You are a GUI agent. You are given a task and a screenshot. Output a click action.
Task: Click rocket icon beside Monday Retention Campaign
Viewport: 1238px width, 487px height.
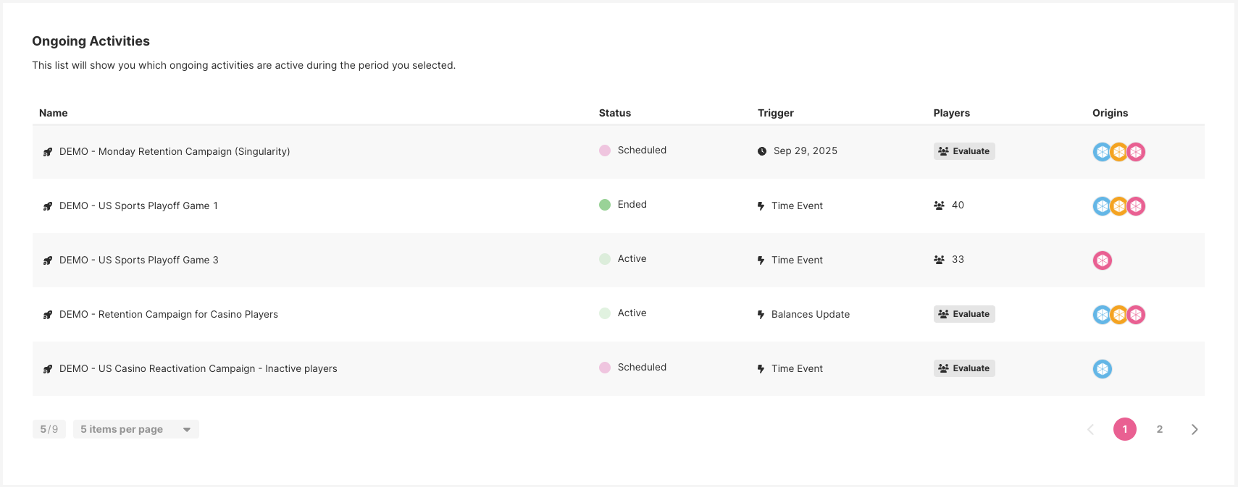click(48, 152)
